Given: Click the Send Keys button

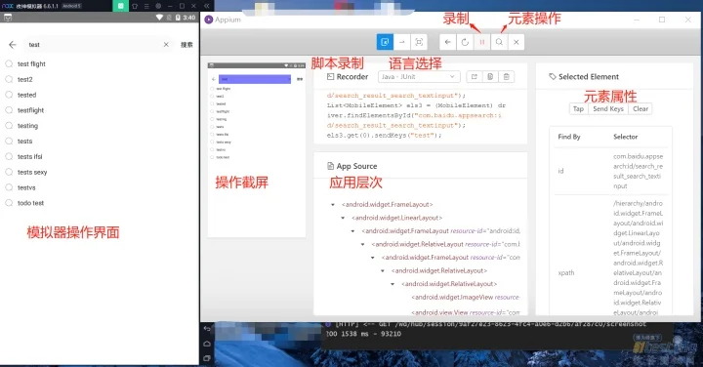Looking at the screenshot, I should coord(608,109).
